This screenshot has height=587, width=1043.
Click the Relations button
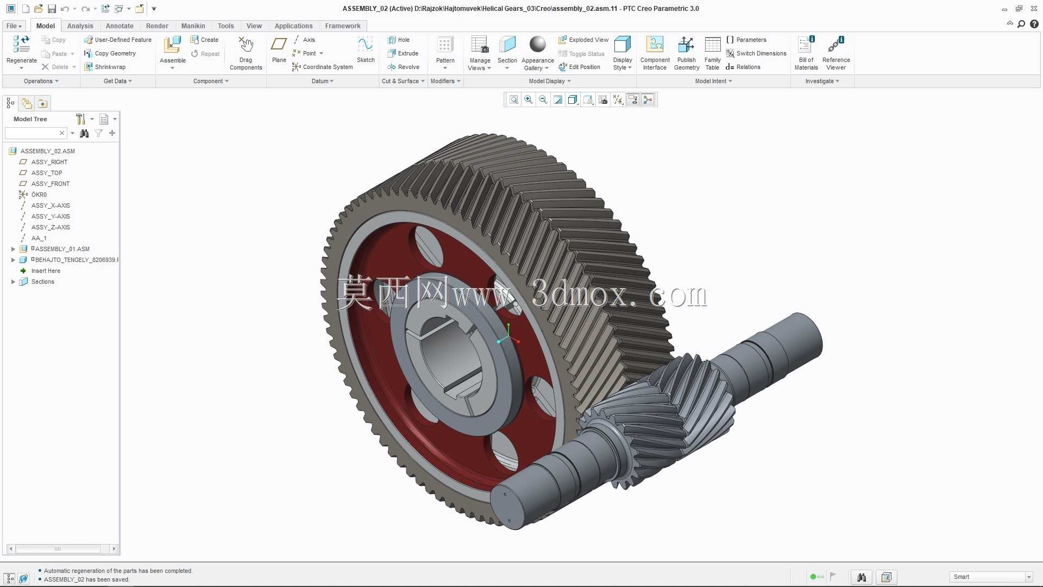(x=743, y=67)
